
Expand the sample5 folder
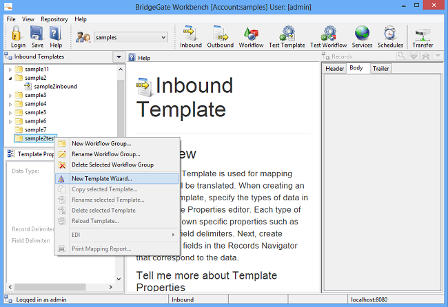click(x=10, y=113)
